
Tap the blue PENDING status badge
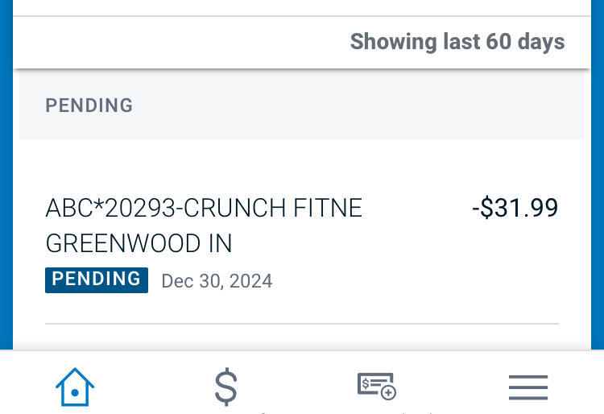coord(97,279)
